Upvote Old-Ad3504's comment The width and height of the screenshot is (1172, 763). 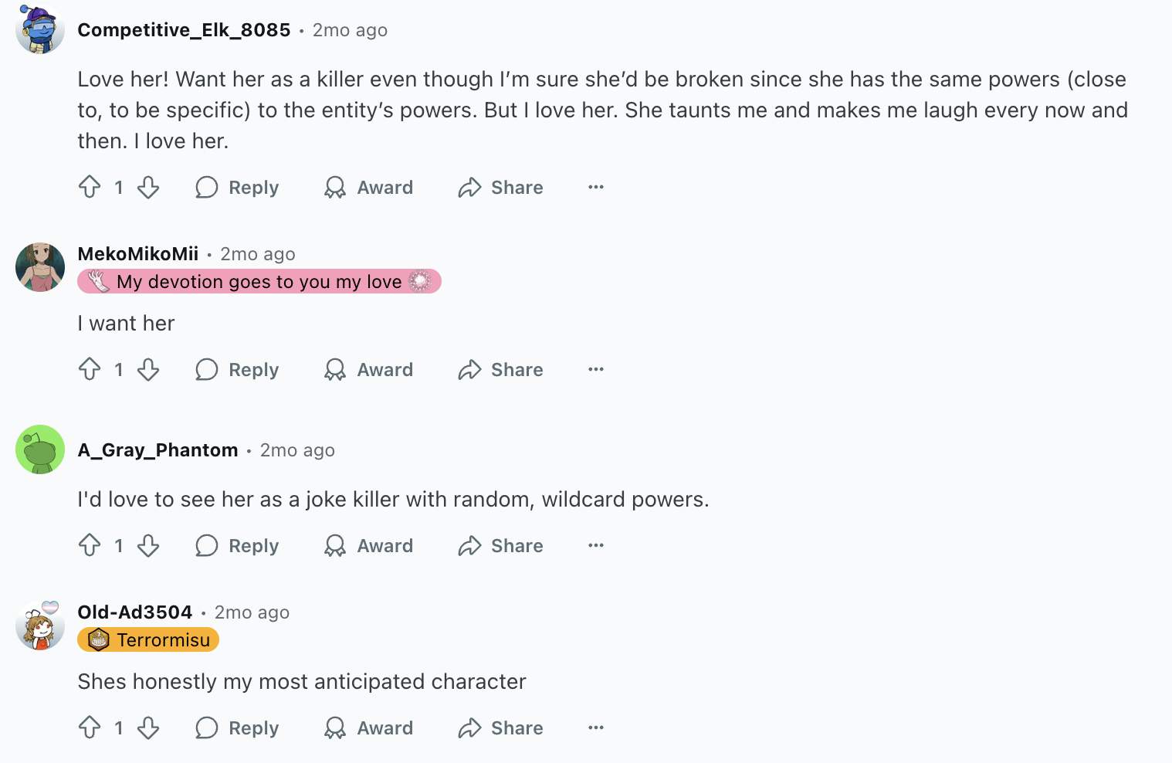[x=90, y=727]
